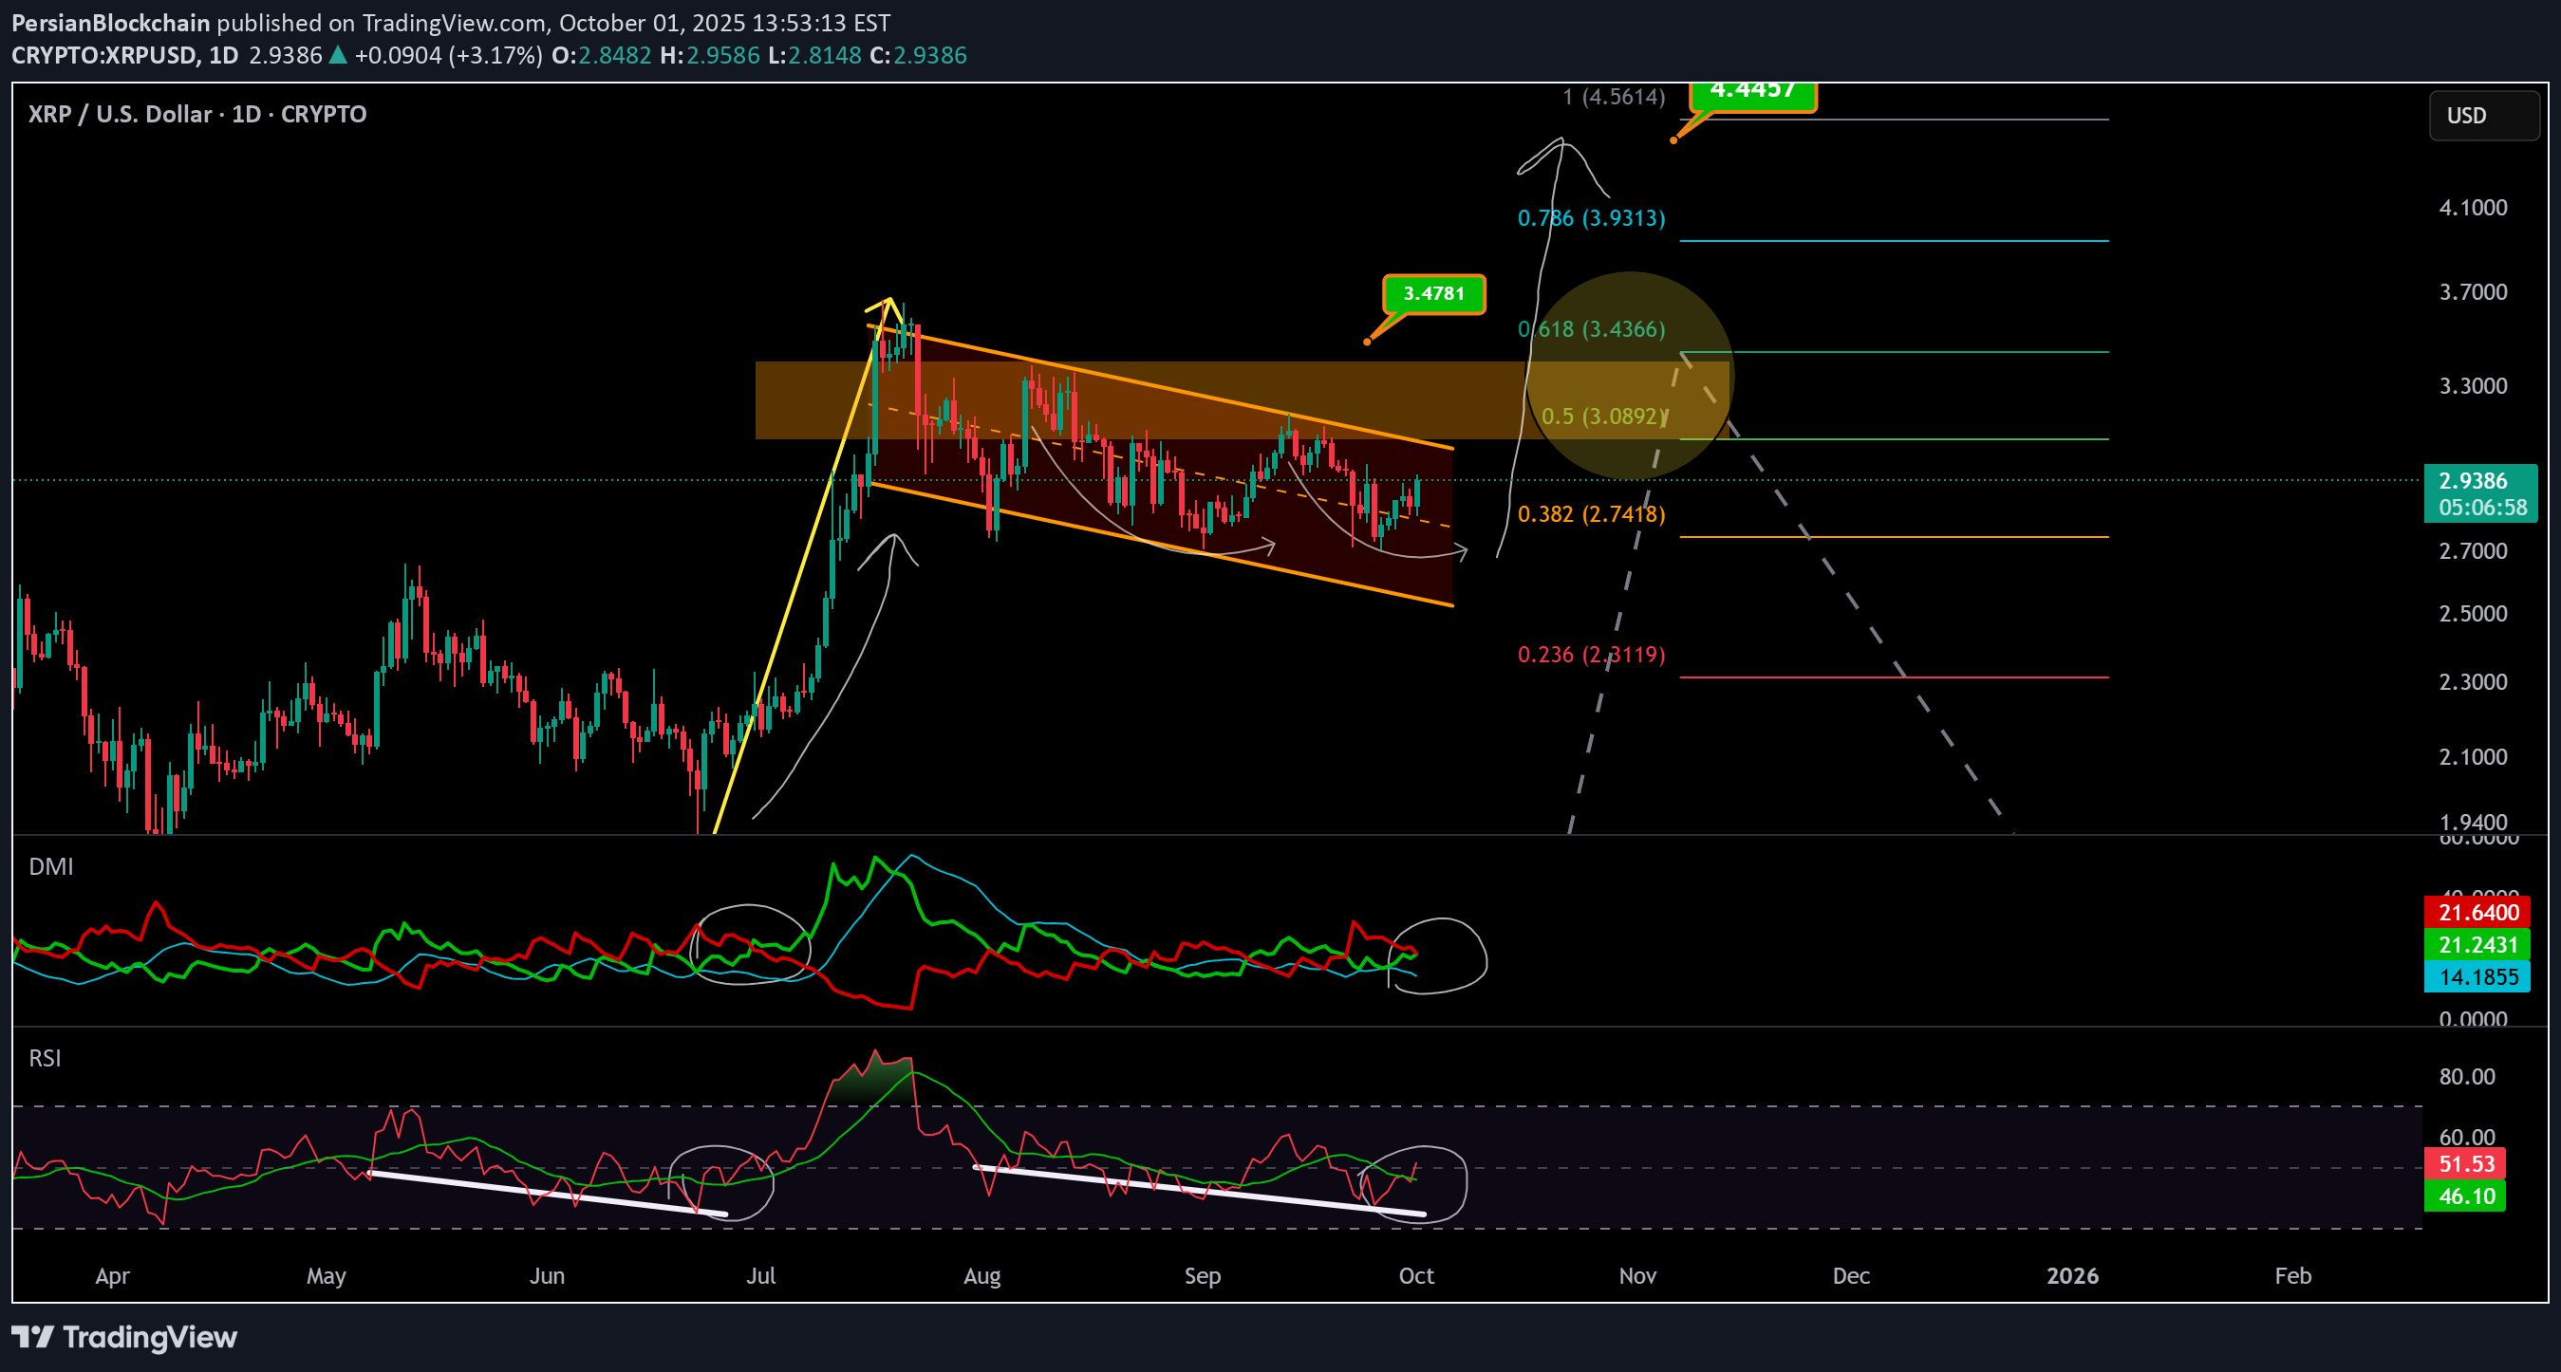Select the 0.618 (3.4366) Fibonacci label
This screenshot has width=2561, height=1372.
pos(1591,329)
